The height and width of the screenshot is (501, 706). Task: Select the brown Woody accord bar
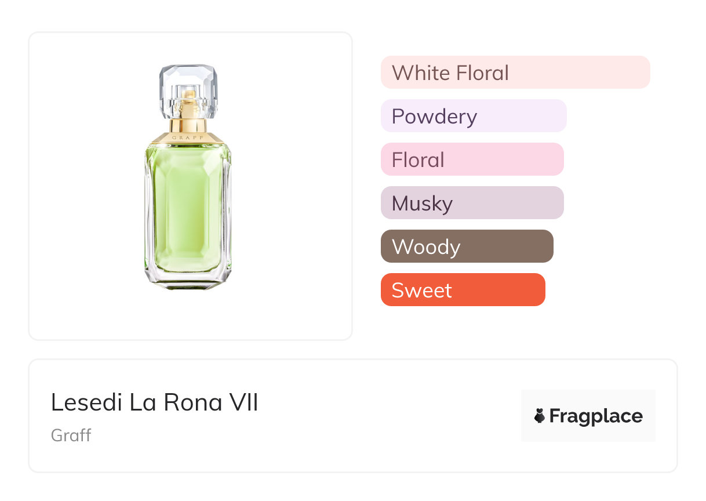tap(467, 246)
